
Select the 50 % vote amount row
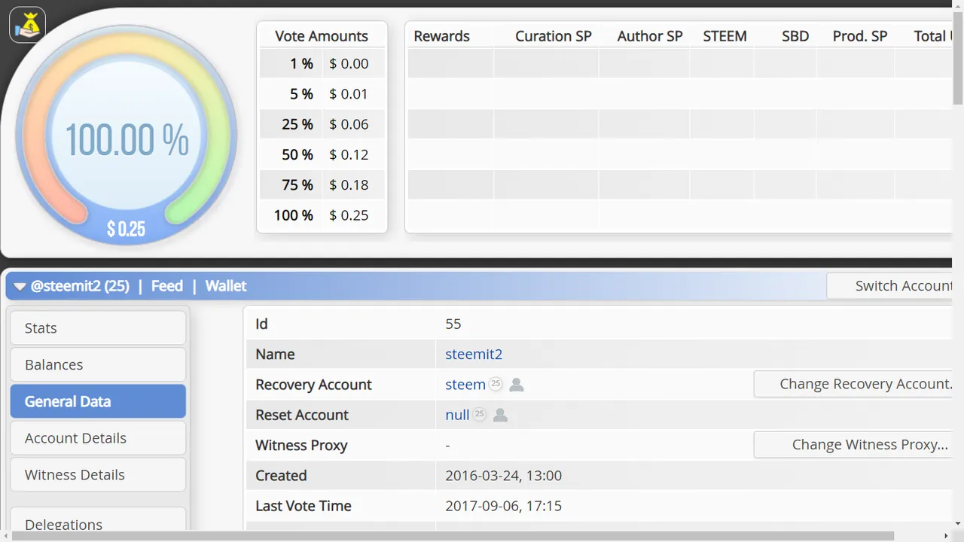tap(322, 154)
